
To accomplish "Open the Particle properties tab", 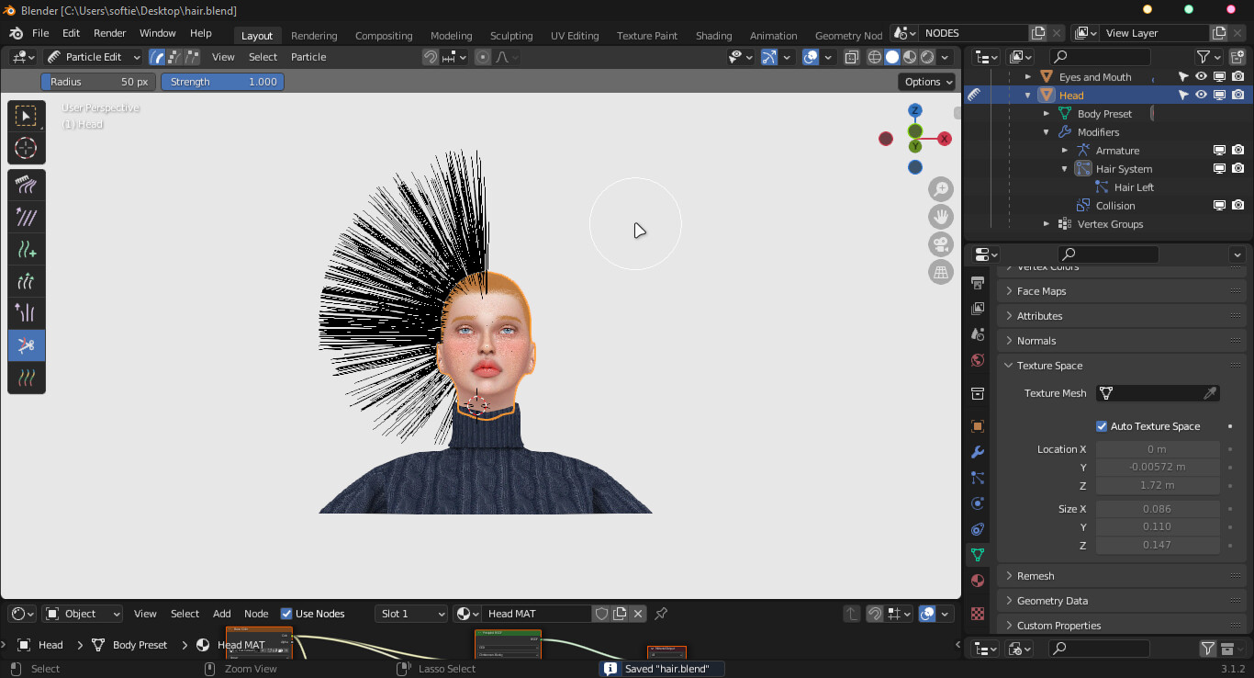I will tap(978, 478).
